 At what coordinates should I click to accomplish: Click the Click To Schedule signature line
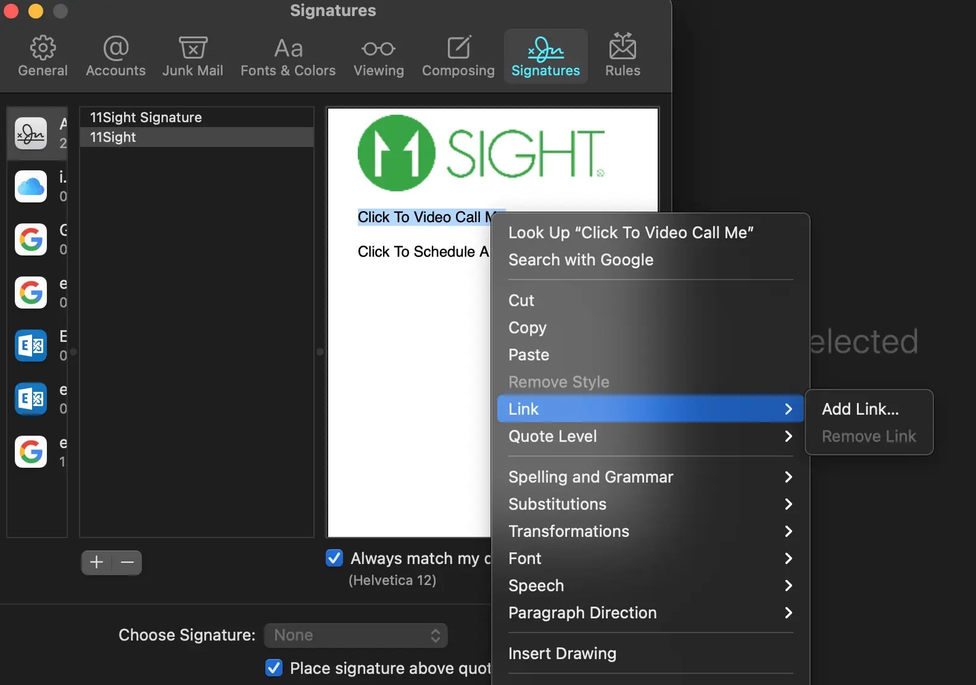(423, 252)
